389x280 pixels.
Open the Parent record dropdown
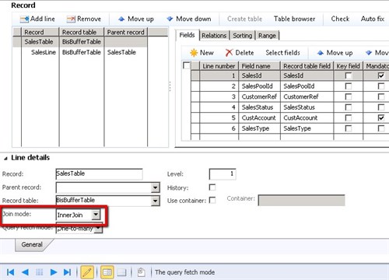(155, 187)
